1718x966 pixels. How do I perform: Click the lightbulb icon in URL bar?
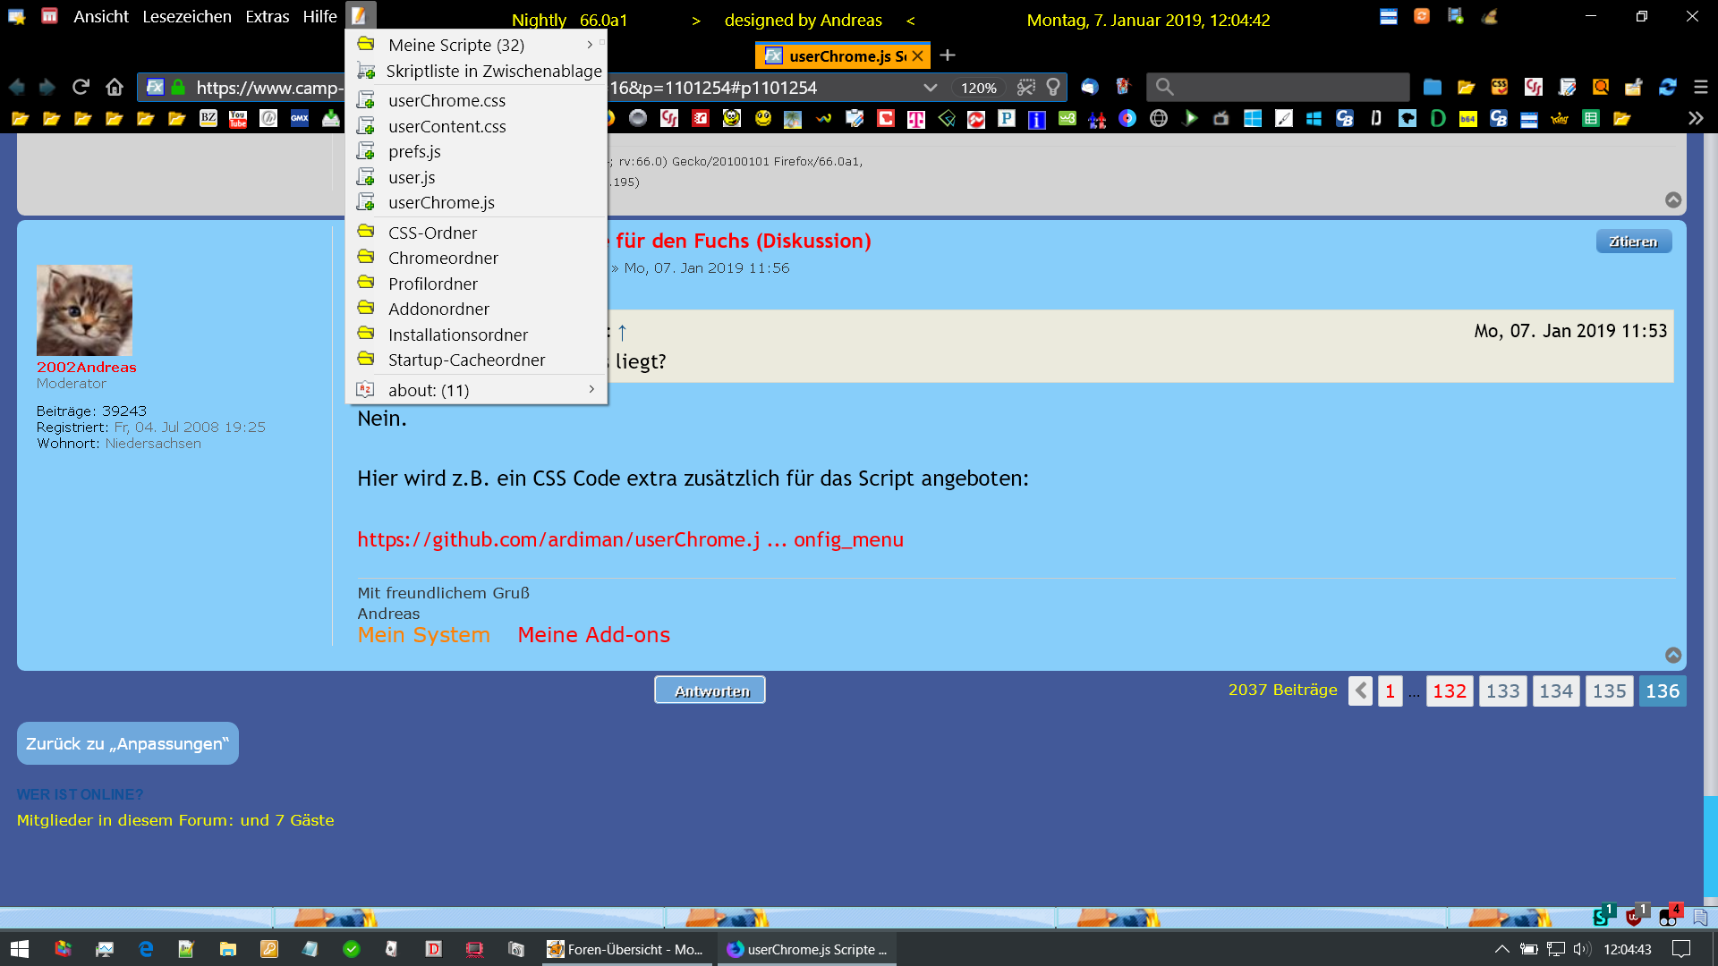click(1053, 87)
